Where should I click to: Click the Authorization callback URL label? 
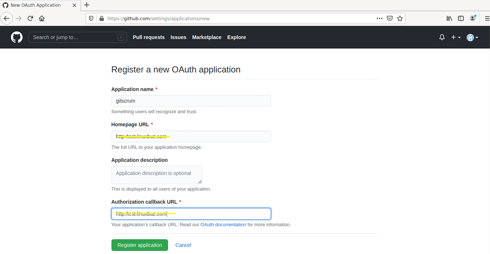[x=144, y=202]
